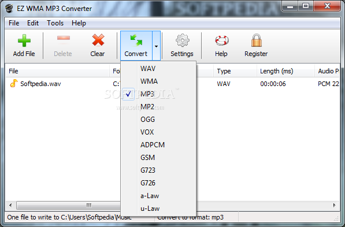The image size is (345, 227).
Task: Select the VOX format option
Action: (x=158, y=132)
